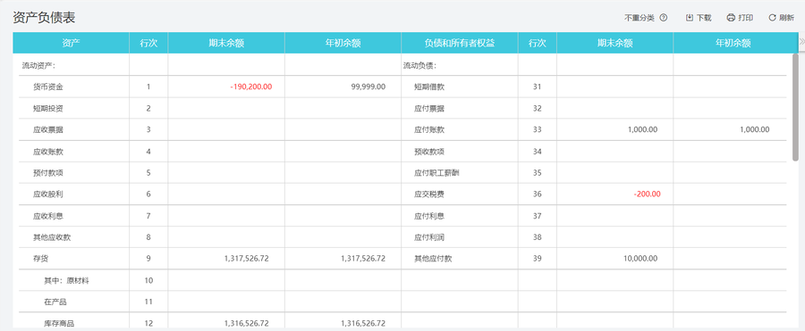Select the 资产 column header
The width and height of the screenshot is (805, 331).
pos(71,43)
